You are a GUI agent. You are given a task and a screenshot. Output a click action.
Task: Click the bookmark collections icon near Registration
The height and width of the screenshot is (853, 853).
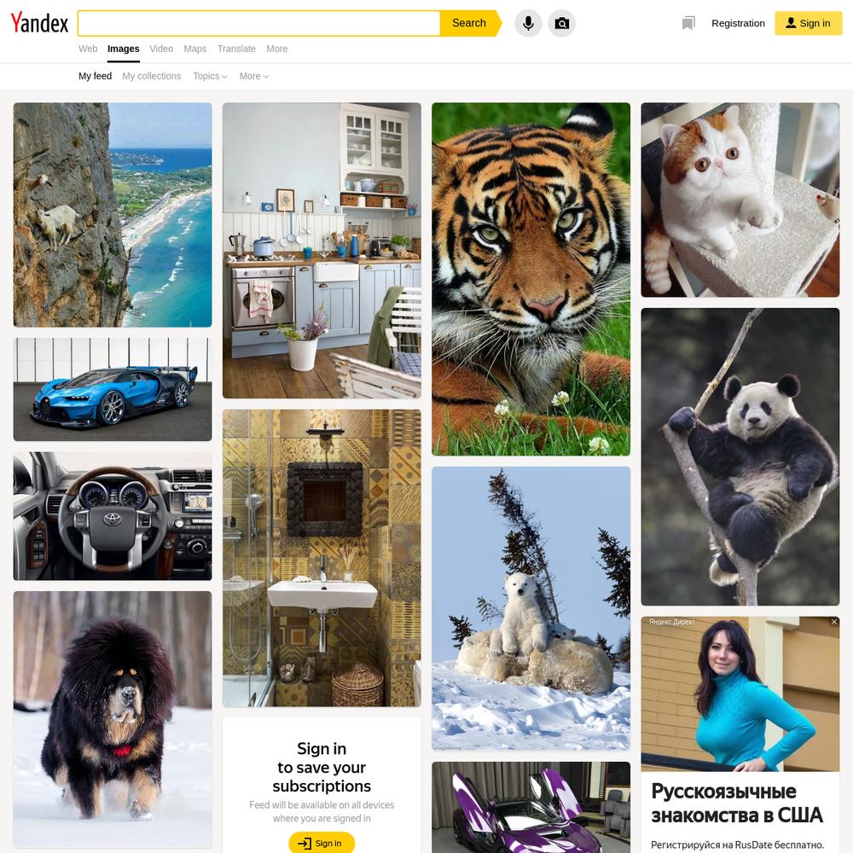pyautogui.click(x=688, y=23)
